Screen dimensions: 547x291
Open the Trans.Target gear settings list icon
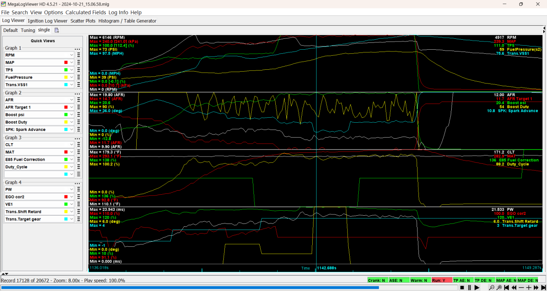point(78,219)
